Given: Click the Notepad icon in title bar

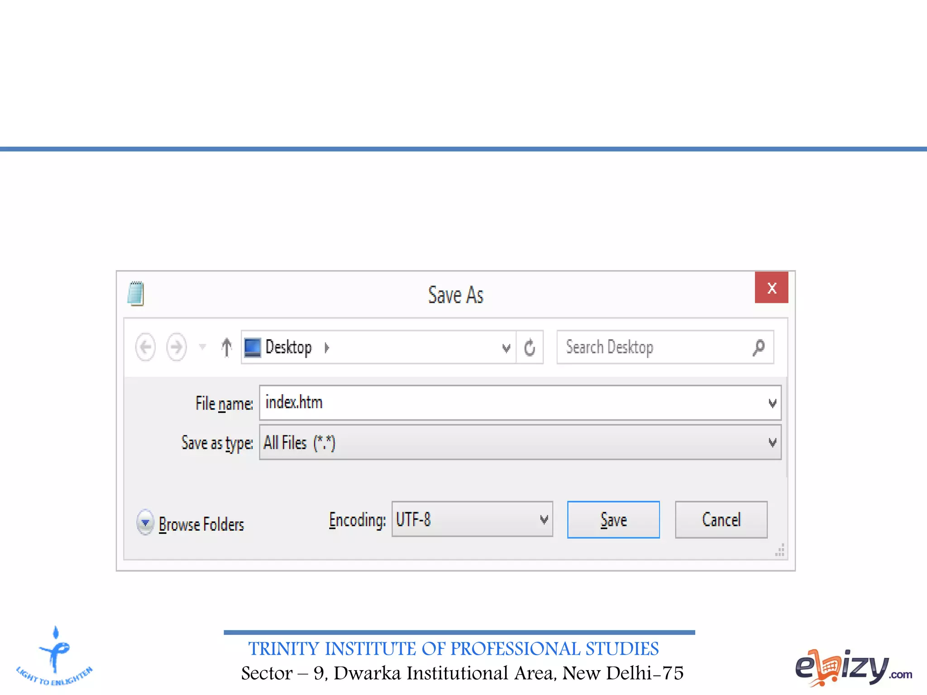Looking at the screenshot, I should click(136, 294).
